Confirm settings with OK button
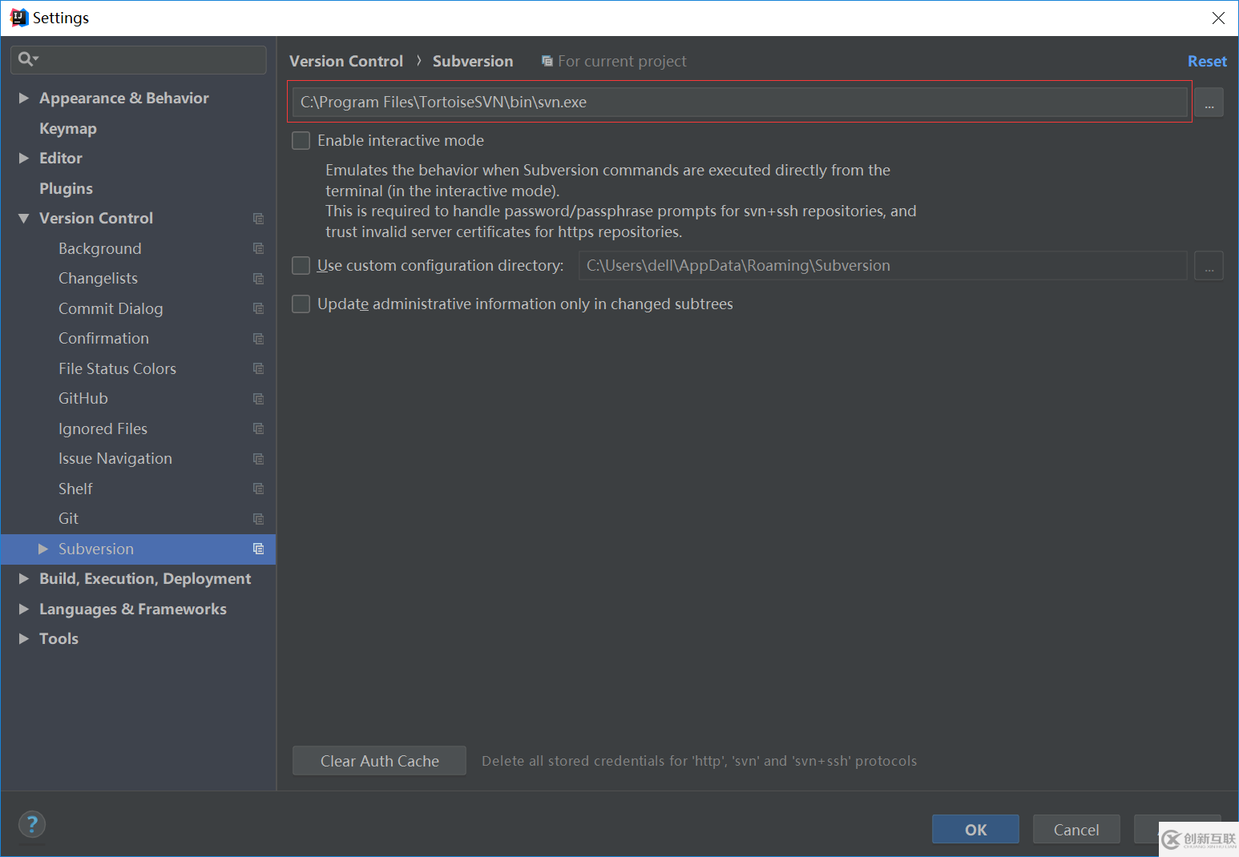The image size is (1239, 857). coord(975,830)
